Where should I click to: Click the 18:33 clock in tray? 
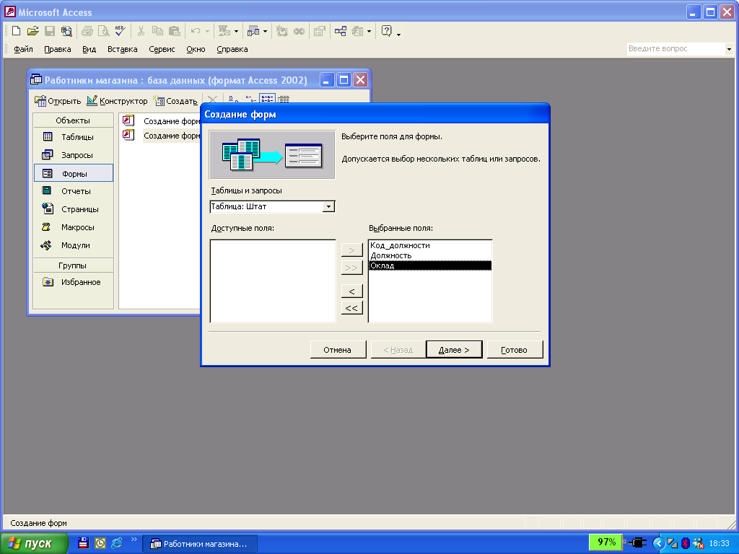click(x=720, y=543)
